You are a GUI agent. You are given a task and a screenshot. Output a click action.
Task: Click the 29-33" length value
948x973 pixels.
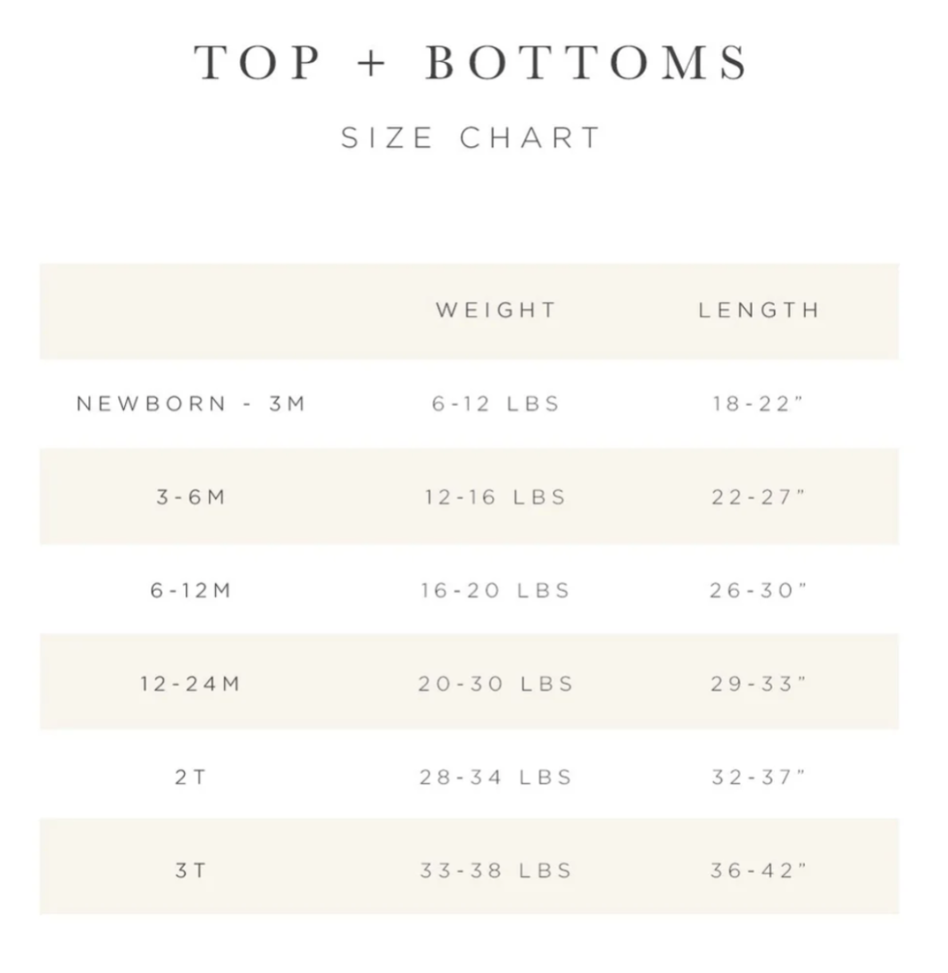click(759, 685)
